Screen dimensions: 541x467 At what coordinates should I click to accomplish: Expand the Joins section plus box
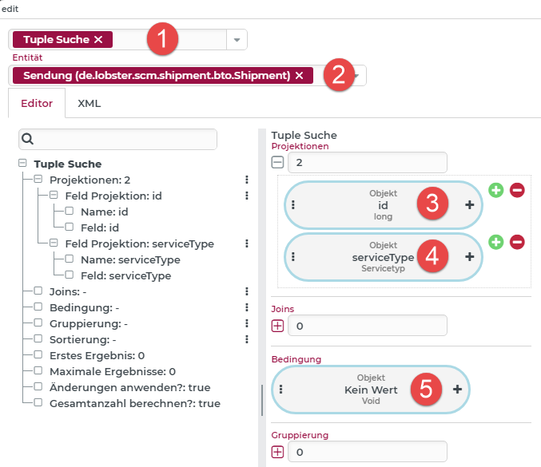[277, 326]
